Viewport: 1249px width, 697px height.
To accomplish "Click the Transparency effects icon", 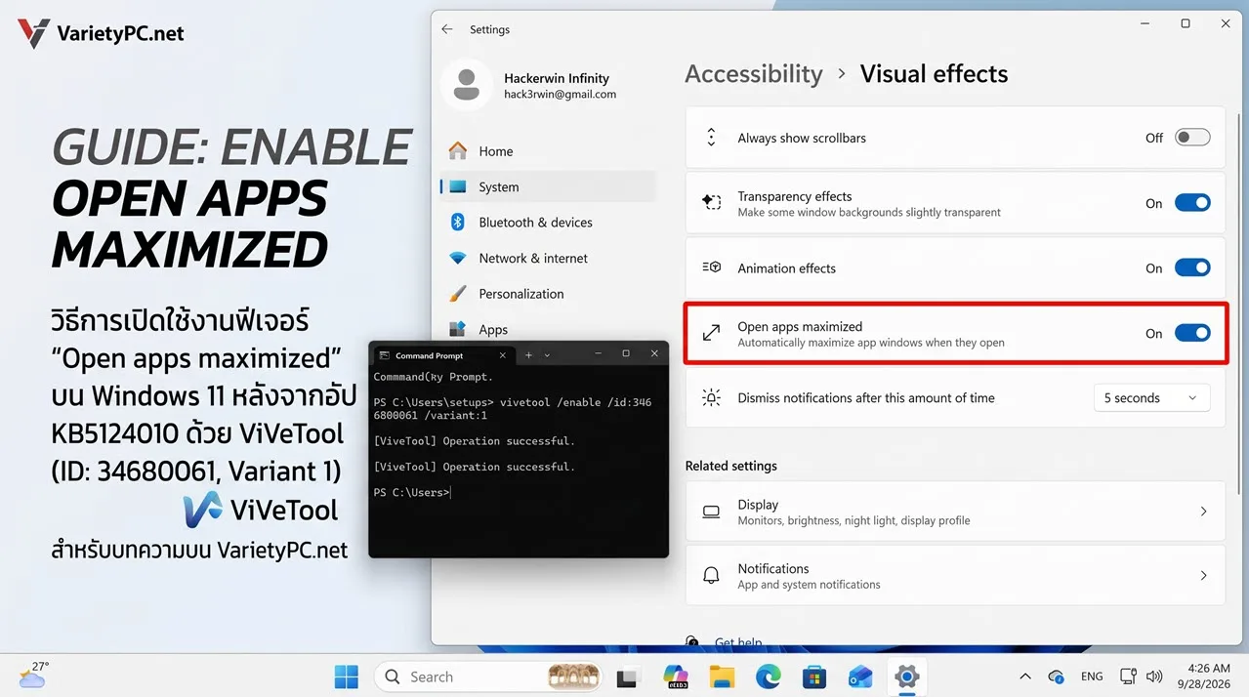I will (711, 203).
